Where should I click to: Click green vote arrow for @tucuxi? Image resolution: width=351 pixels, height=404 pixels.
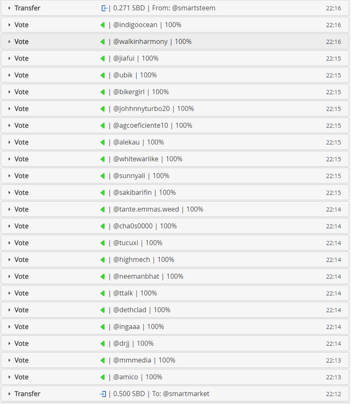103,243
